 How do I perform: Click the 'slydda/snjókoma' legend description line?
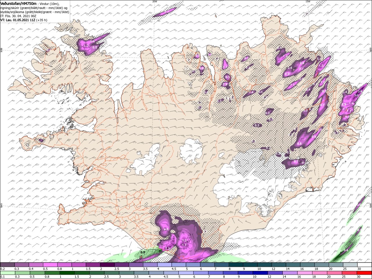35,12
